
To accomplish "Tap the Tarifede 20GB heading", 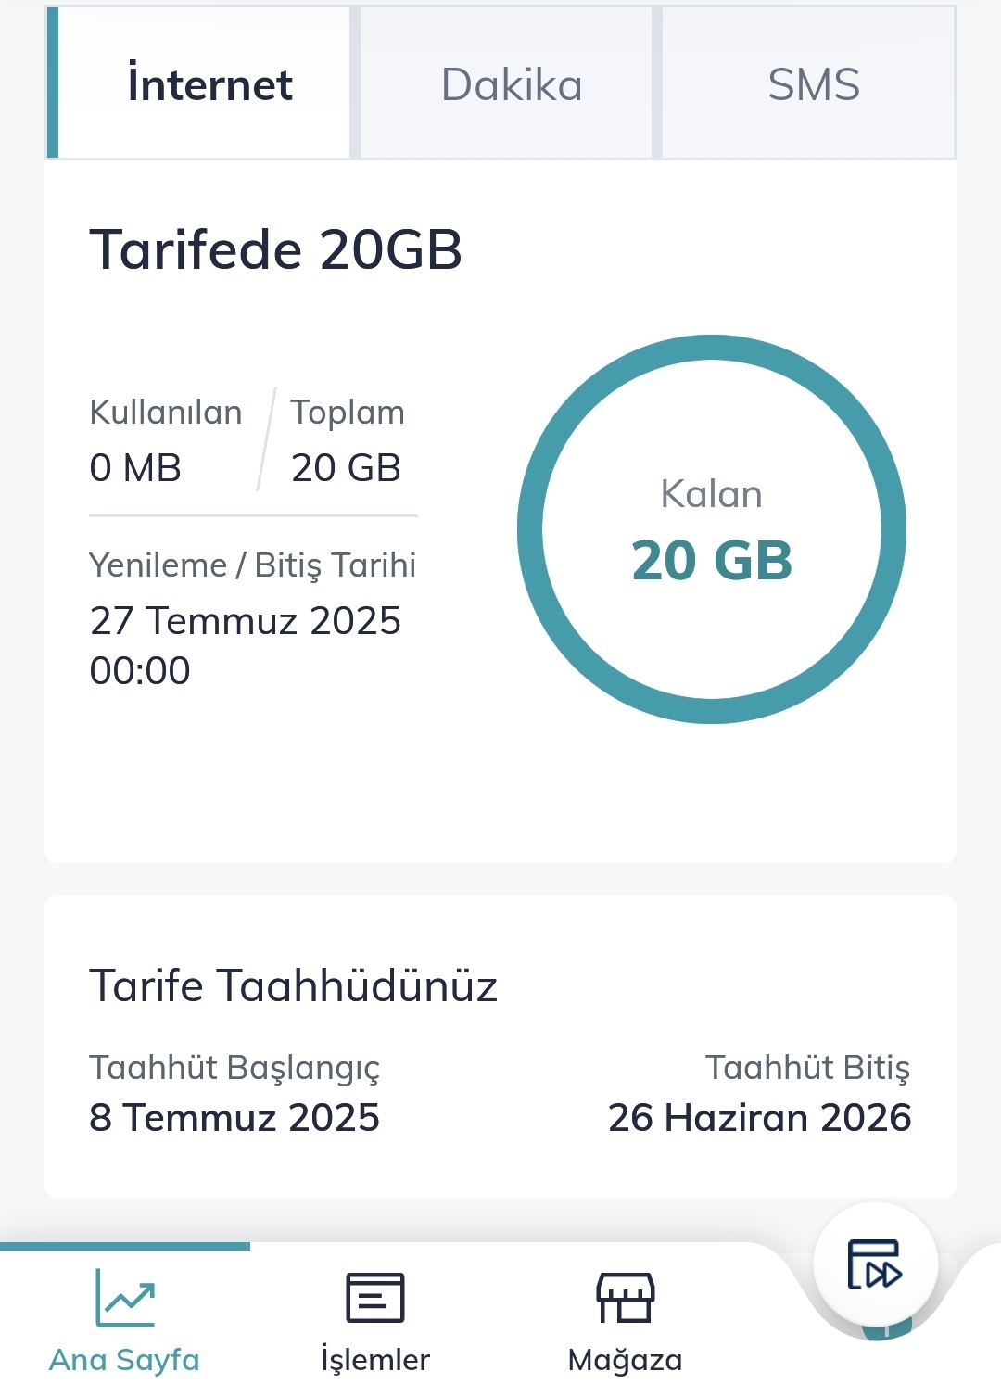I will pos(275,249).
